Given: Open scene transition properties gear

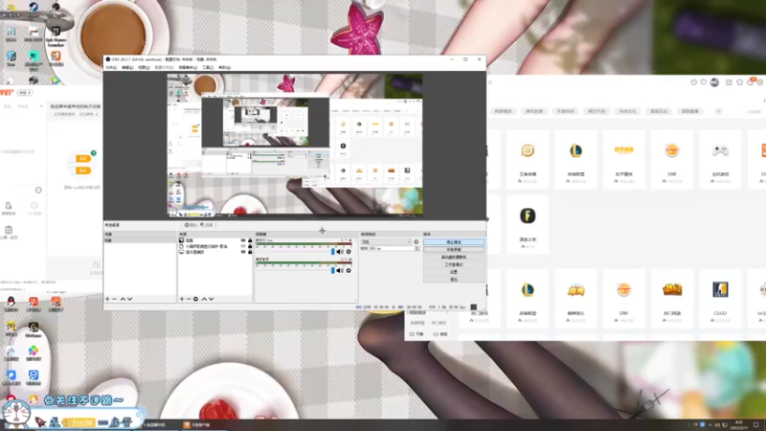Looking at the screenshot, I should click(x=417, y=242).
